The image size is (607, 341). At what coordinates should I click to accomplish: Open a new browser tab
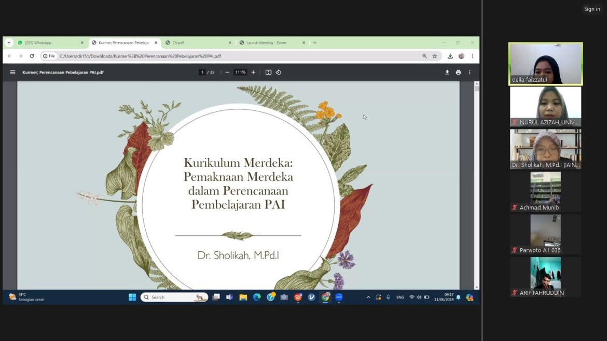(x=315, y=42)
